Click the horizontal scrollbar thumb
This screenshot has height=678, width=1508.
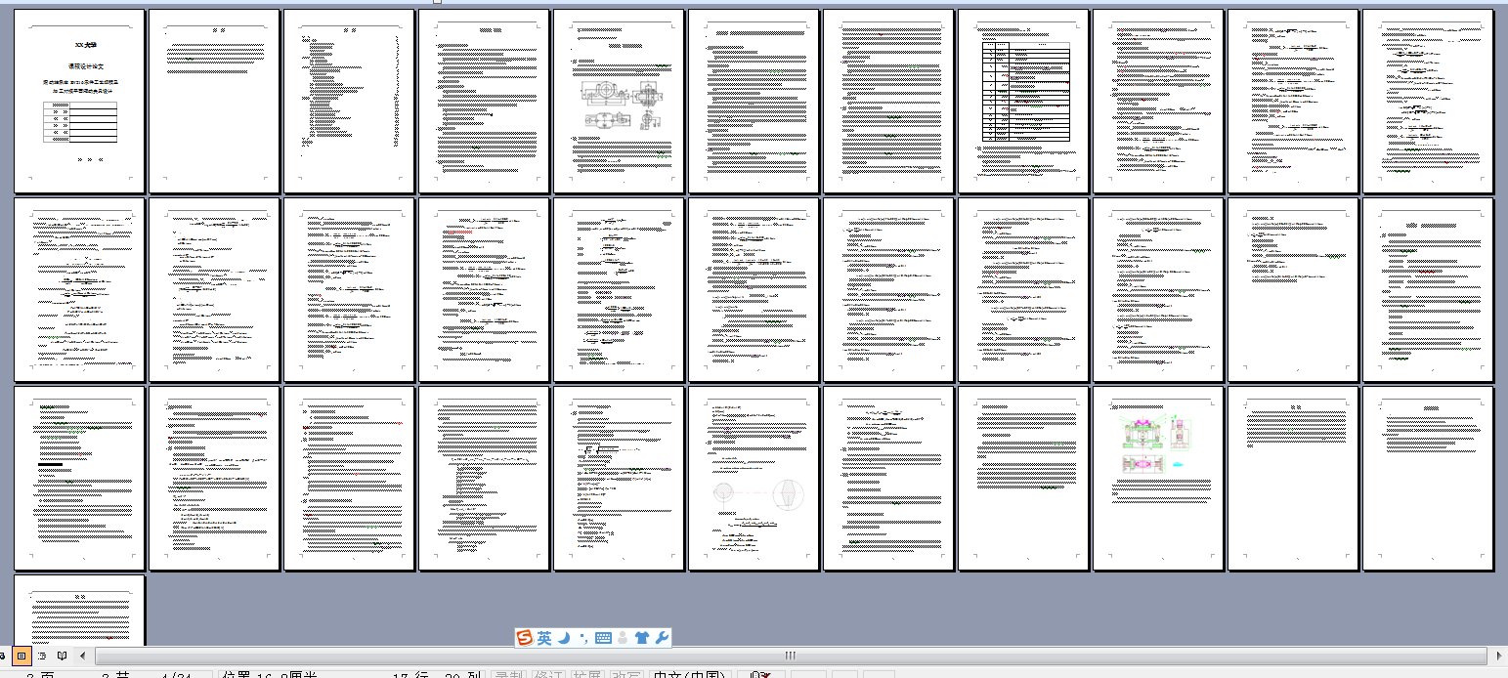(x=789, y=656)
